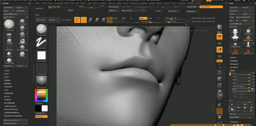Screen dimensions: 256x126
Task: Expand Auto Masking brush settings
Action: pos(9,103)
